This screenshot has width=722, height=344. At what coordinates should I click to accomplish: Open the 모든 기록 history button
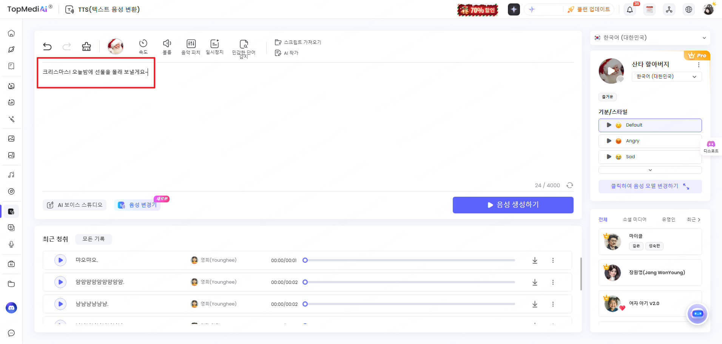coord(93,239)
